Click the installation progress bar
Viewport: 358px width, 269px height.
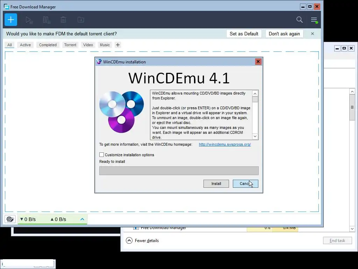179,171
